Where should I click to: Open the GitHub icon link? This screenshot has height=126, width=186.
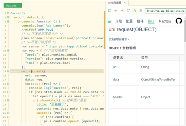coord(179,21)
